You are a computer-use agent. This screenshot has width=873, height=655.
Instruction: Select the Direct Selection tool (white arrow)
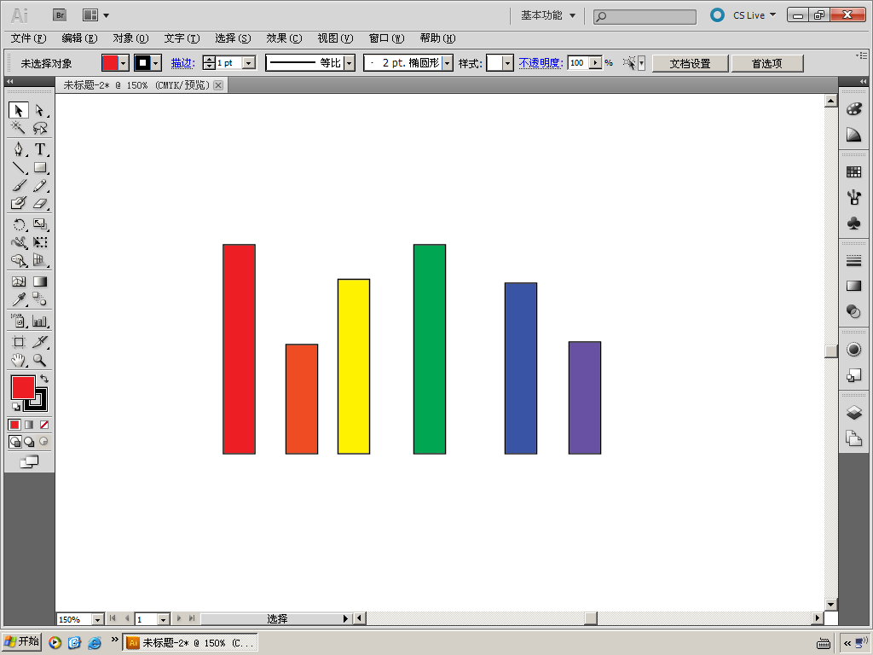point(39,110)
